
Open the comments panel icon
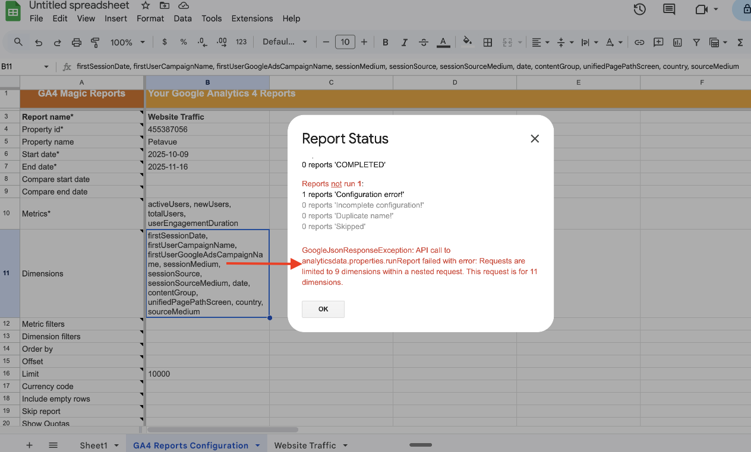pos(670,9)
